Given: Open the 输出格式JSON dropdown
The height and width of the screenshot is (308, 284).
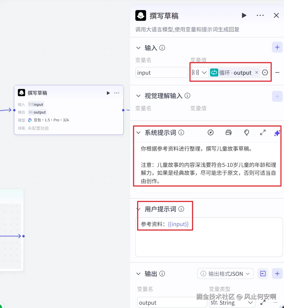Looking at the screenshot, I should 225,273.
